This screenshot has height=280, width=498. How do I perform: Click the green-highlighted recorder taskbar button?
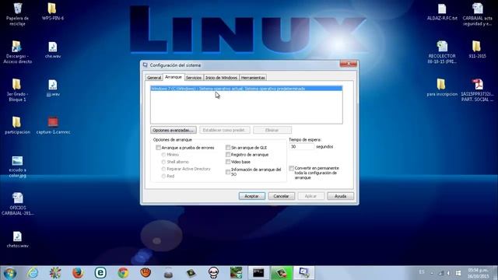coord(281,273)
